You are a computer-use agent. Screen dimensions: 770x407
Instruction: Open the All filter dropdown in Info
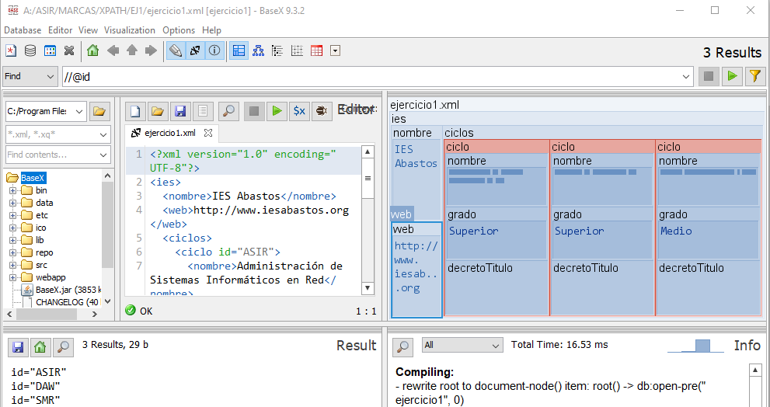coord(462,345)
